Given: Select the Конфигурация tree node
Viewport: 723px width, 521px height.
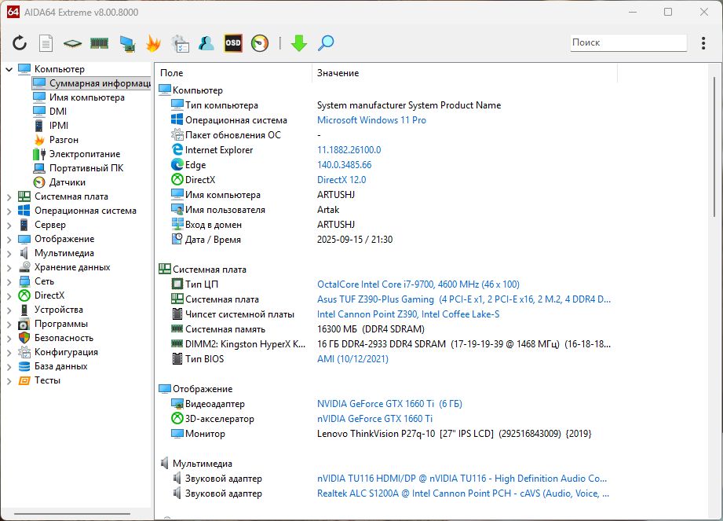Looking at the screenshot, I should coord(66,352).
